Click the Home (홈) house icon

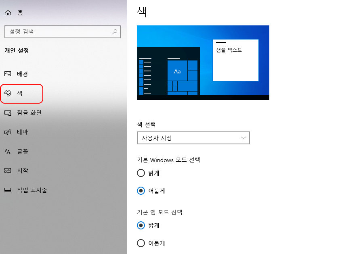(x=8, y=12)
